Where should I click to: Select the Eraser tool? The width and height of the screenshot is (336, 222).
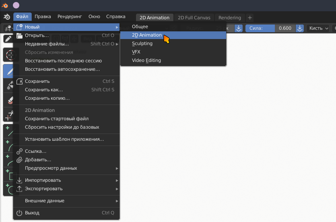click(9, 100)
